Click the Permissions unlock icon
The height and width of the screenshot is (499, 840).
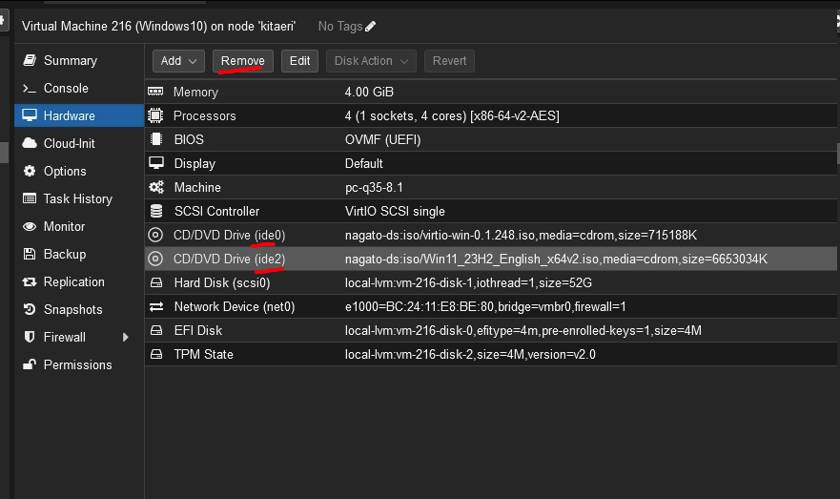tap(29, 364)
